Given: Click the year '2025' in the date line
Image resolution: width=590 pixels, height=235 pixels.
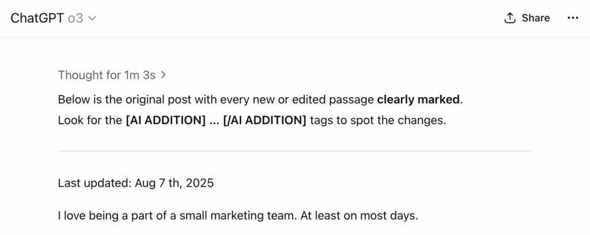Looking at the screenshot, I should (x=200, y=183).
